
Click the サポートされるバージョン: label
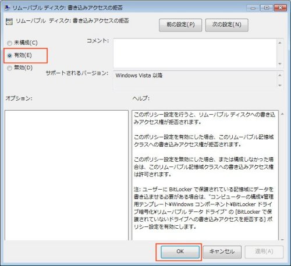tap(77, 73)
